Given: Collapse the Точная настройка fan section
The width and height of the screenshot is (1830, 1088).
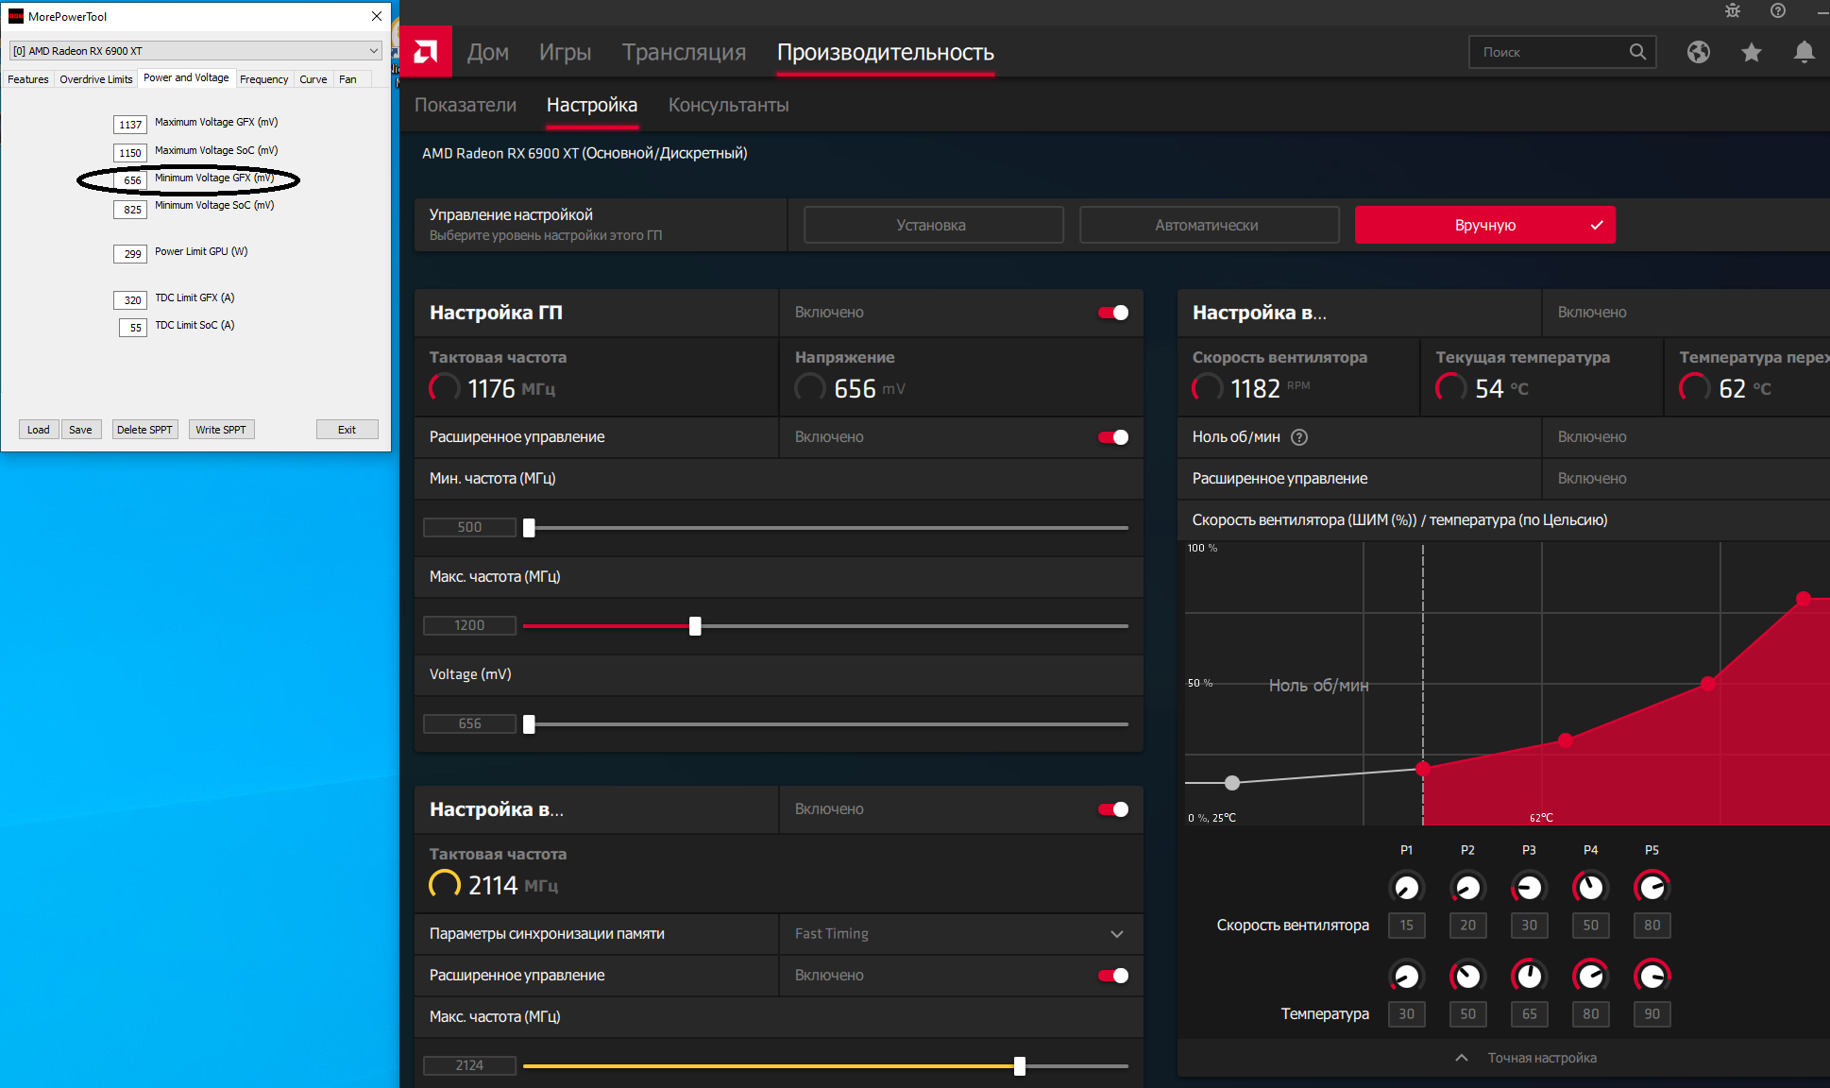Looking at the screenshot, I should click(x=1462, y=1058).
